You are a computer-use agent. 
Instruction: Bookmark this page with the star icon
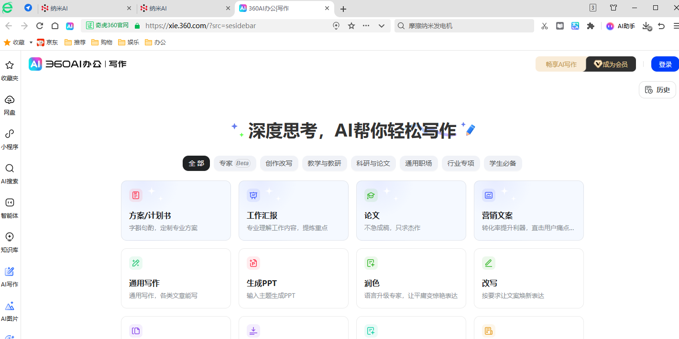(351, 26)
